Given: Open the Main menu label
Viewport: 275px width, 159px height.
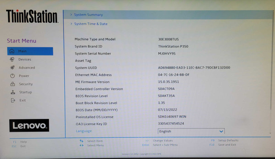Looking at the screenshot, I should (x=22, y=51).
